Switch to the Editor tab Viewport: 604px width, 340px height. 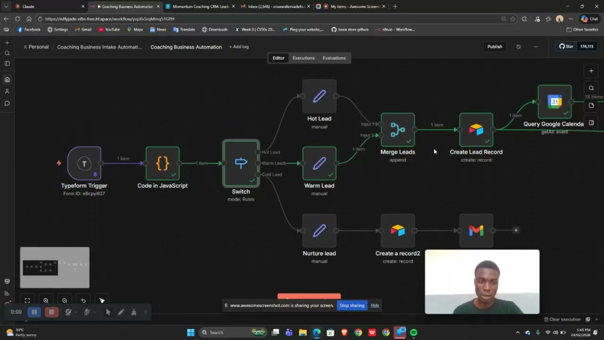pyautogui.click(x=278, y=58)
